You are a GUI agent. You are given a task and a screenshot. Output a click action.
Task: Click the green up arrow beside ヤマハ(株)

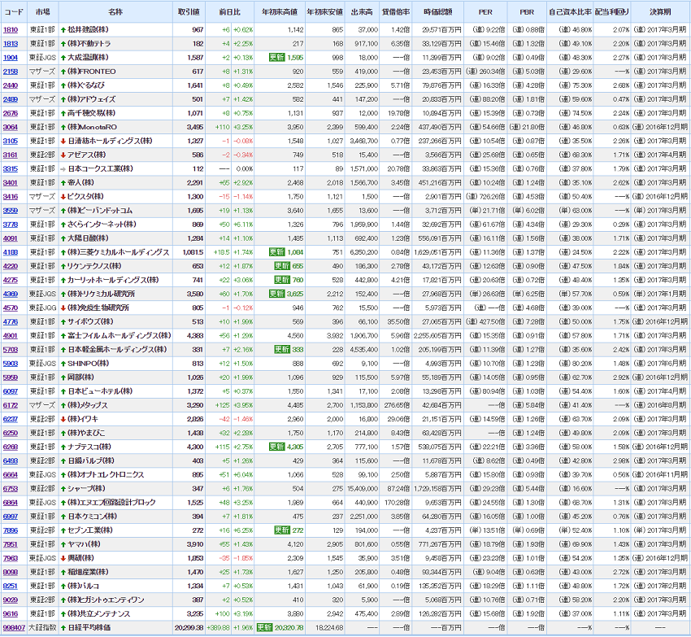(63, 544)
